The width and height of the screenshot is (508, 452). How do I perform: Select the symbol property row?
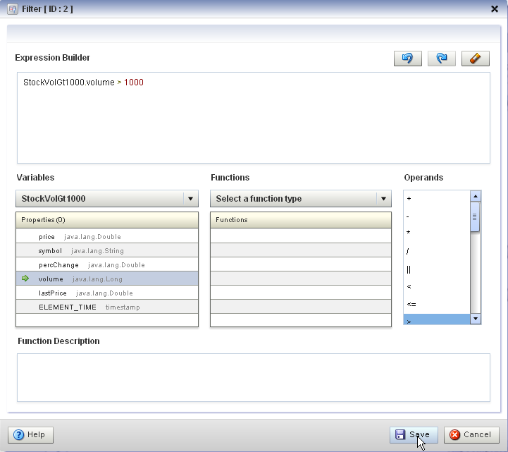pyautogui.click(x=107, y=250)
